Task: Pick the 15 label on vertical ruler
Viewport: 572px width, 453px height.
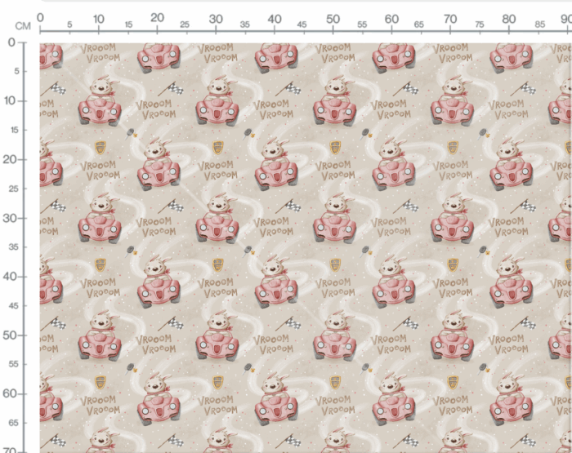Action: click(15, 130)
